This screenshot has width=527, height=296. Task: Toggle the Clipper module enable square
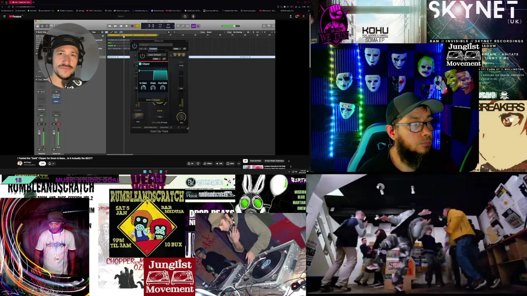(x=140, y=64)
